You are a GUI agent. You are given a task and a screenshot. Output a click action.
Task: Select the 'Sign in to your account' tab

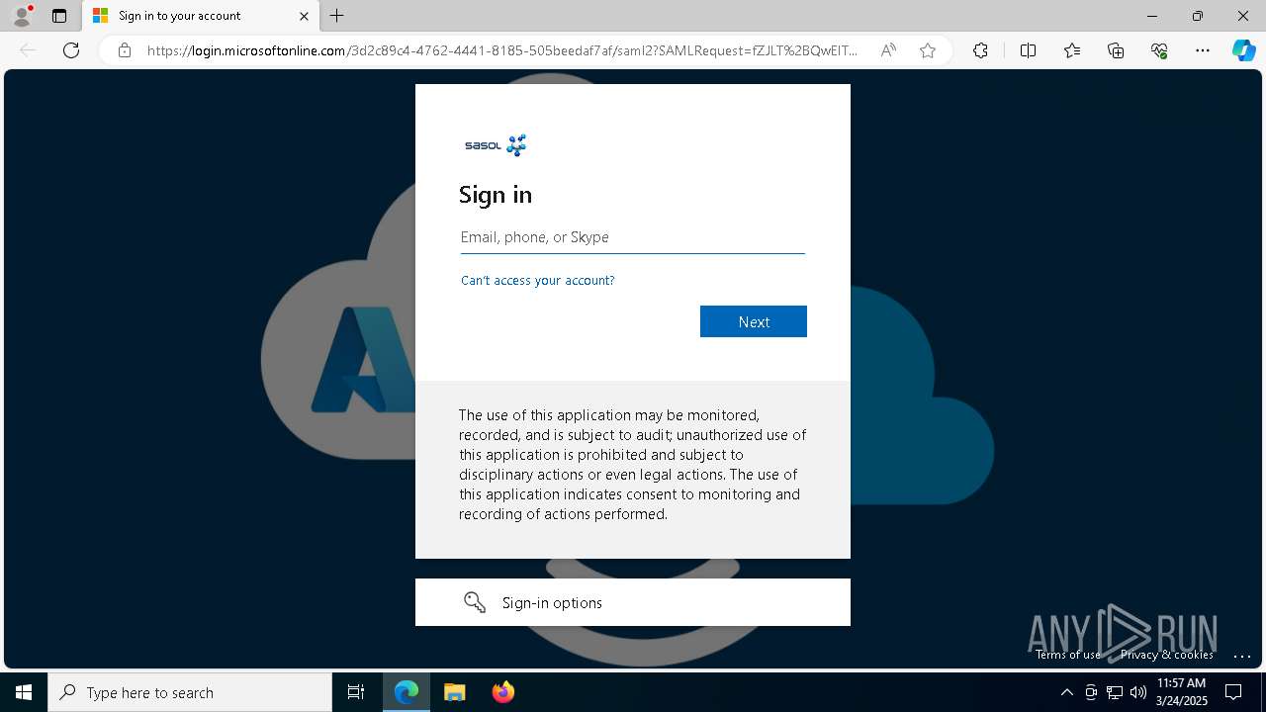(201, 16)
